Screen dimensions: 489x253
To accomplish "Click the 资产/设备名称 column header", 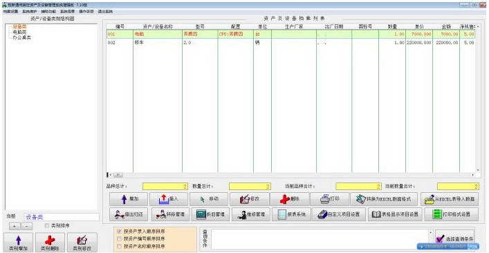I will [x=158, y=27].
